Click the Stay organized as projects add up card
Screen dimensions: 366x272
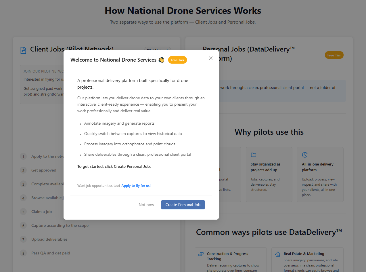coord(269,174)
